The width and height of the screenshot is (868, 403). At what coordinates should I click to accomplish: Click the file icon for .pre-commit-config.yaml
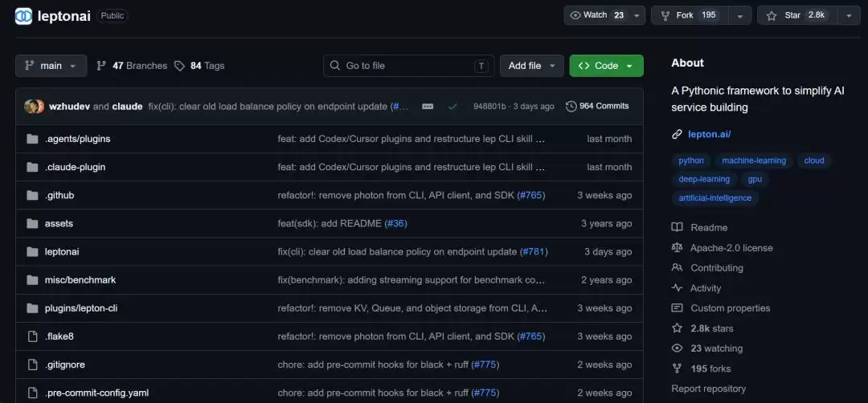coord(32,393)
